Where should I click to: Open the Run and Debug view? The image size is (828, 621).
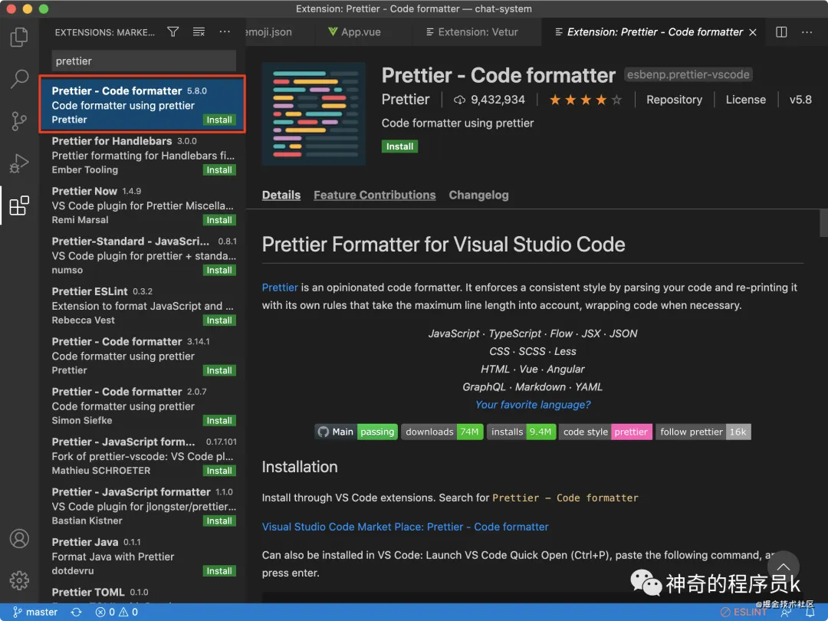19,163
